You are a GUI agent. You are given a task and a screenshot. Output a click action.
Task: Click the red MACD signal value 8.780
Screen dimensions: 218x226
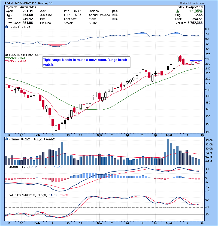coord(46,167)
